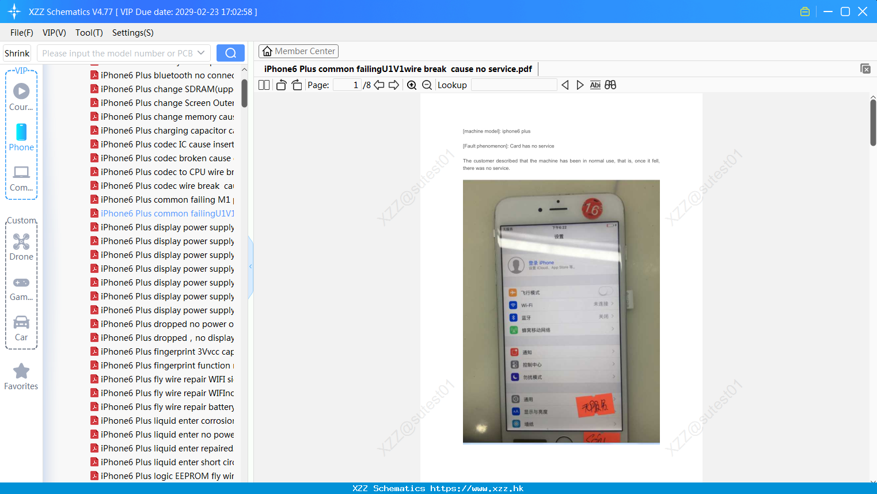Select highlighted iPhone6 Plus common failingU1V1 file
877x494 pixels.
[x=162, y=214]
